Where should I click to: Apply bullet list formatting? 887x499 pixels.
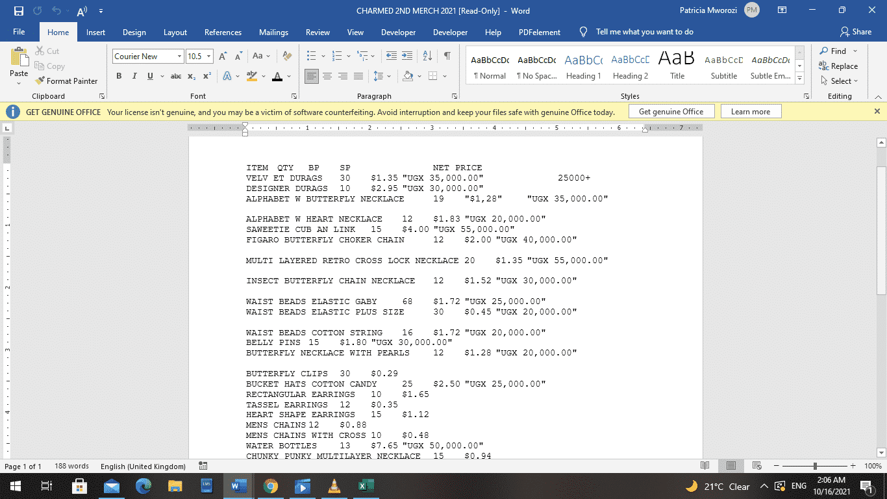pos(312,57)
